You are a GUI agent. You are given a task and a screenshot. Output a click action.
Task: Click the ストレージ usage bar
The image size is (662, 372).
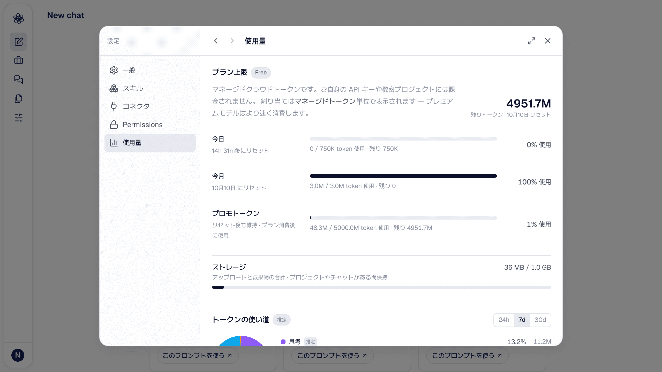click(x=381, y=287)
